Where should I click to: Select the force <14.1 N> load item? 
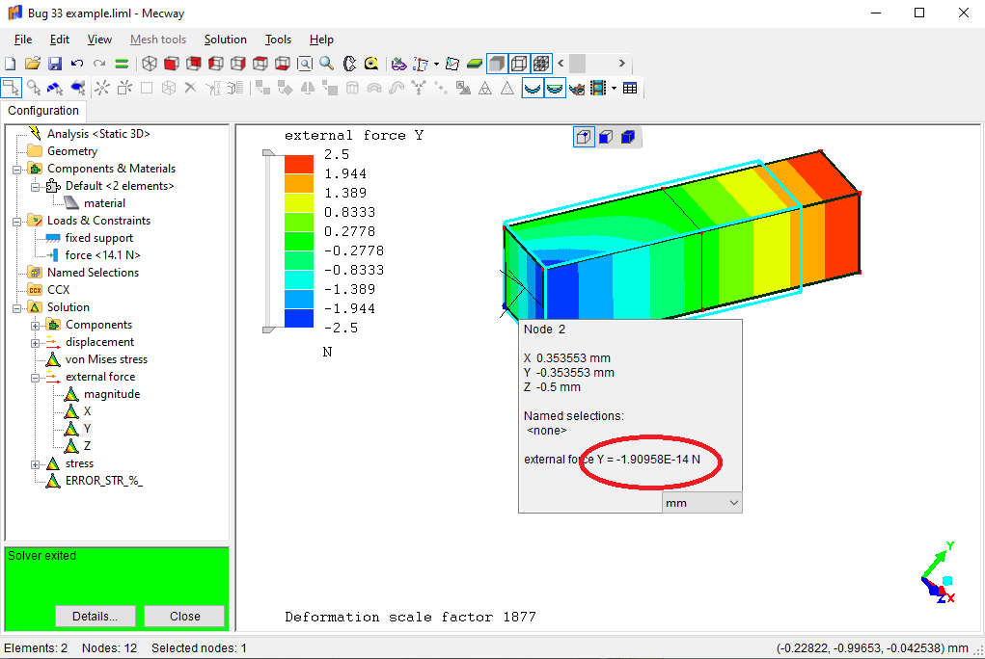point(102,255)
